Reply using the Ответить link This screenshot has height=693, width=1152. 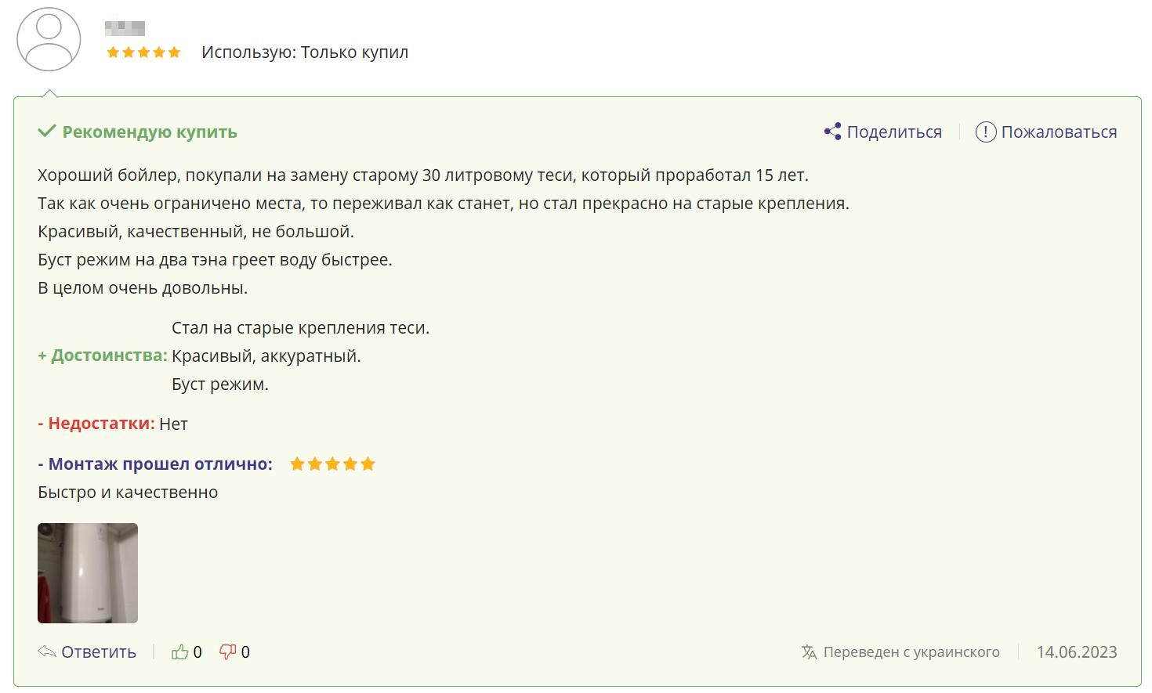[x=99, y=651]
